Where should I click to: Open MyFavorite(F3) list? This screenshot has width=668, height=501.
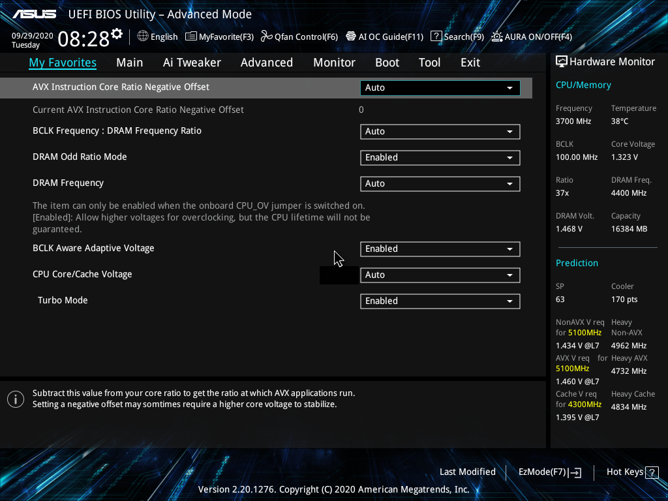click(219, 37)
